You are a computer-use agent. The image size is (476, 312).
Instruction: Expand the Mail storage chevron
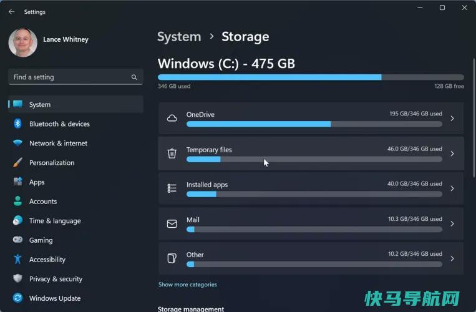coord(452,223)
